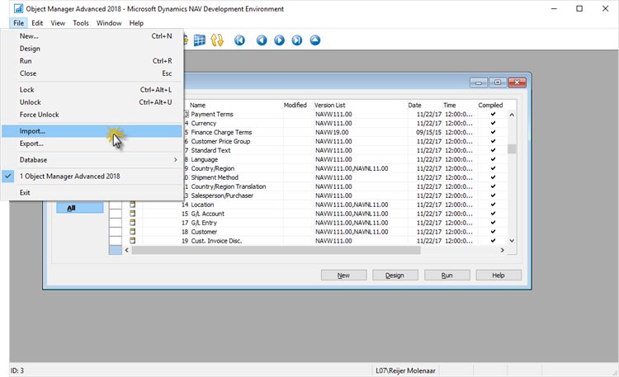Jump to the last record button

pyautogui.click(x=297, y=40)
